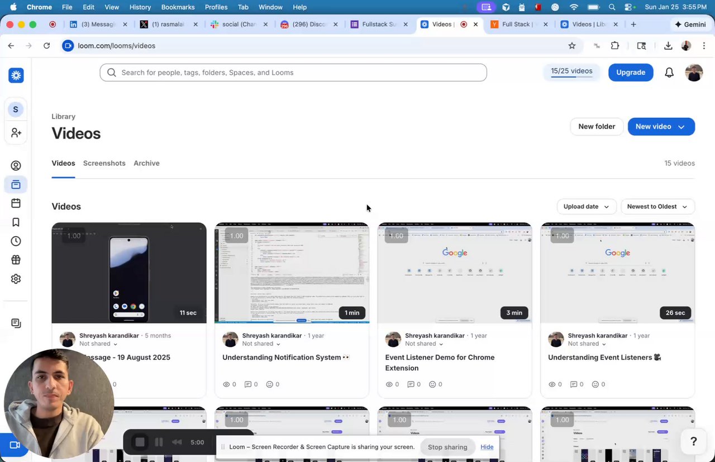Screen dimensions: 715x462
Task: Open the Bookmarks menu in menu bar
Action: tap(178, 7)
